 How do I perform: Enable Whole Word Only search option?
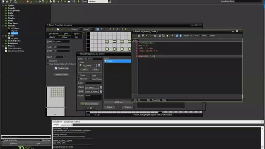point(2,140)
